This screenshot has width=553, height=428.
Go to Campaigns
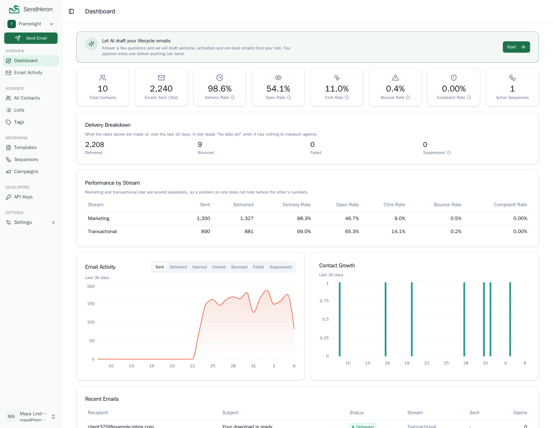[31, 172]
